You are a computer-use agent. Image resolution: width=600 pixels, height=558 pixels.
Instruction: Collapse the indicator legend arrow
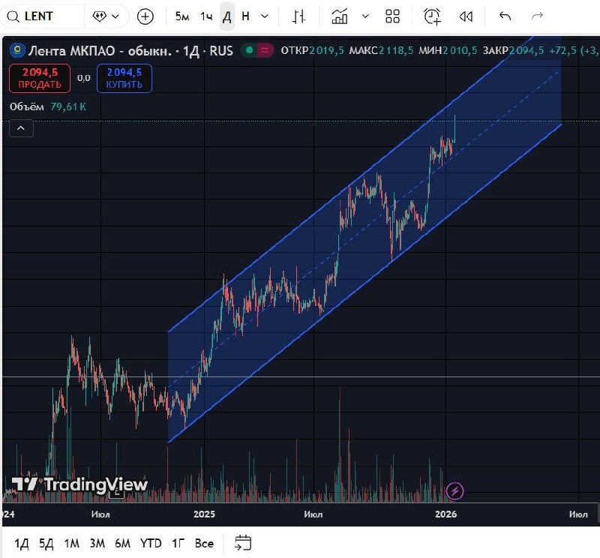coord(21,128)
